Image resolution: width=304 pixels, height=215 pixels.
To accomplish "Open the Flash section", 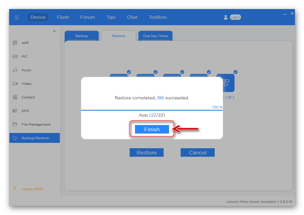I will [x=63, y=17].
